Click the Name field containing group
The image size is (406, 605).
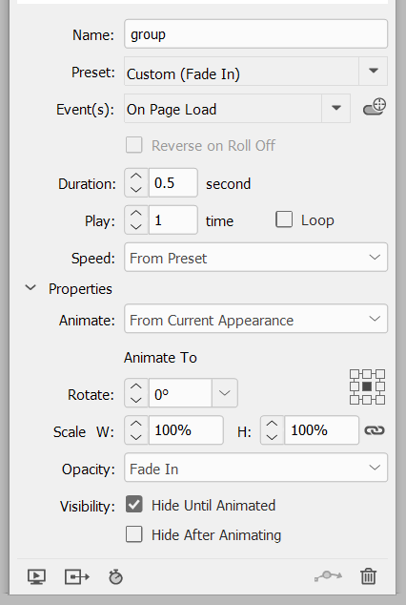coord(255,34)
